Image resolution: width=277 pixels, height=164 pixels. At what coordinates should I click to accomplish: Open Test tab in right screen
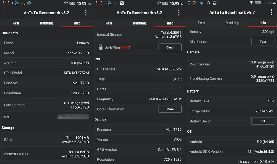pyautogui.click(x=201, y=23)
